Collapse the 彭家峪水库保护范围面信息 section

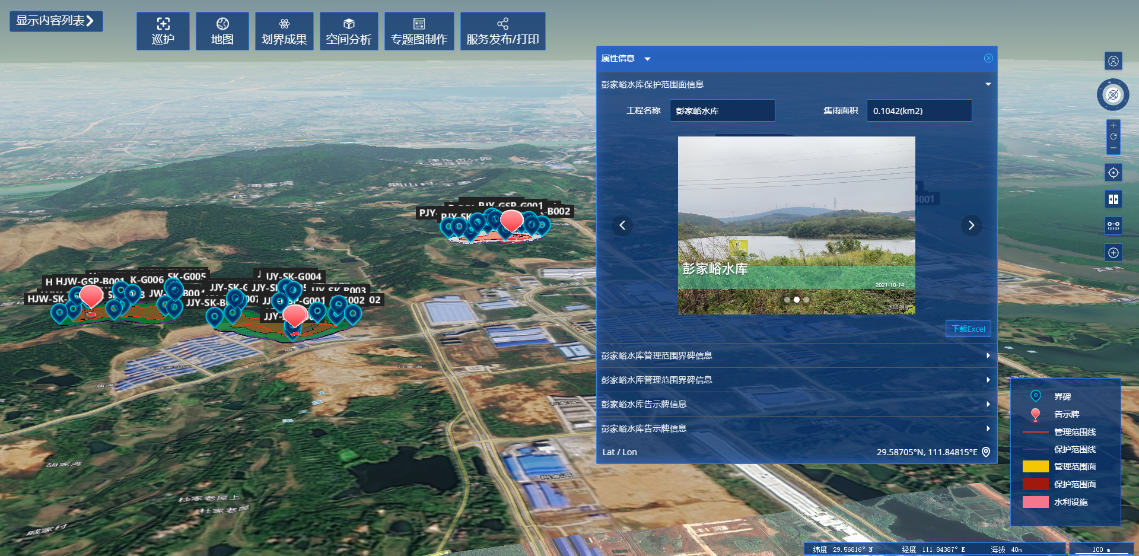[x=988, y=84]
